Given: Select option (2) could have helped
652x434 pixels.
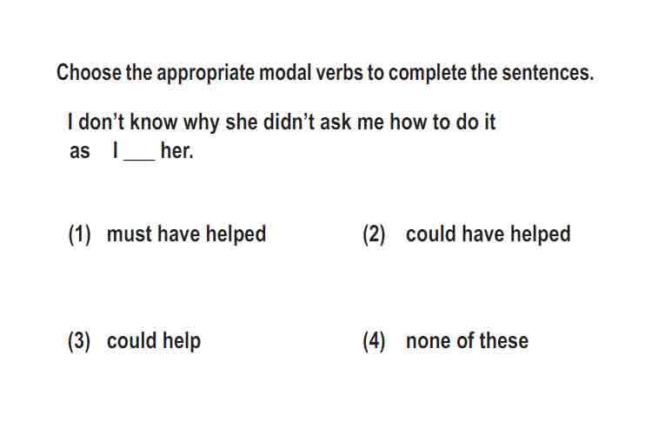Looking at the screenshot, I should point(466,233).
